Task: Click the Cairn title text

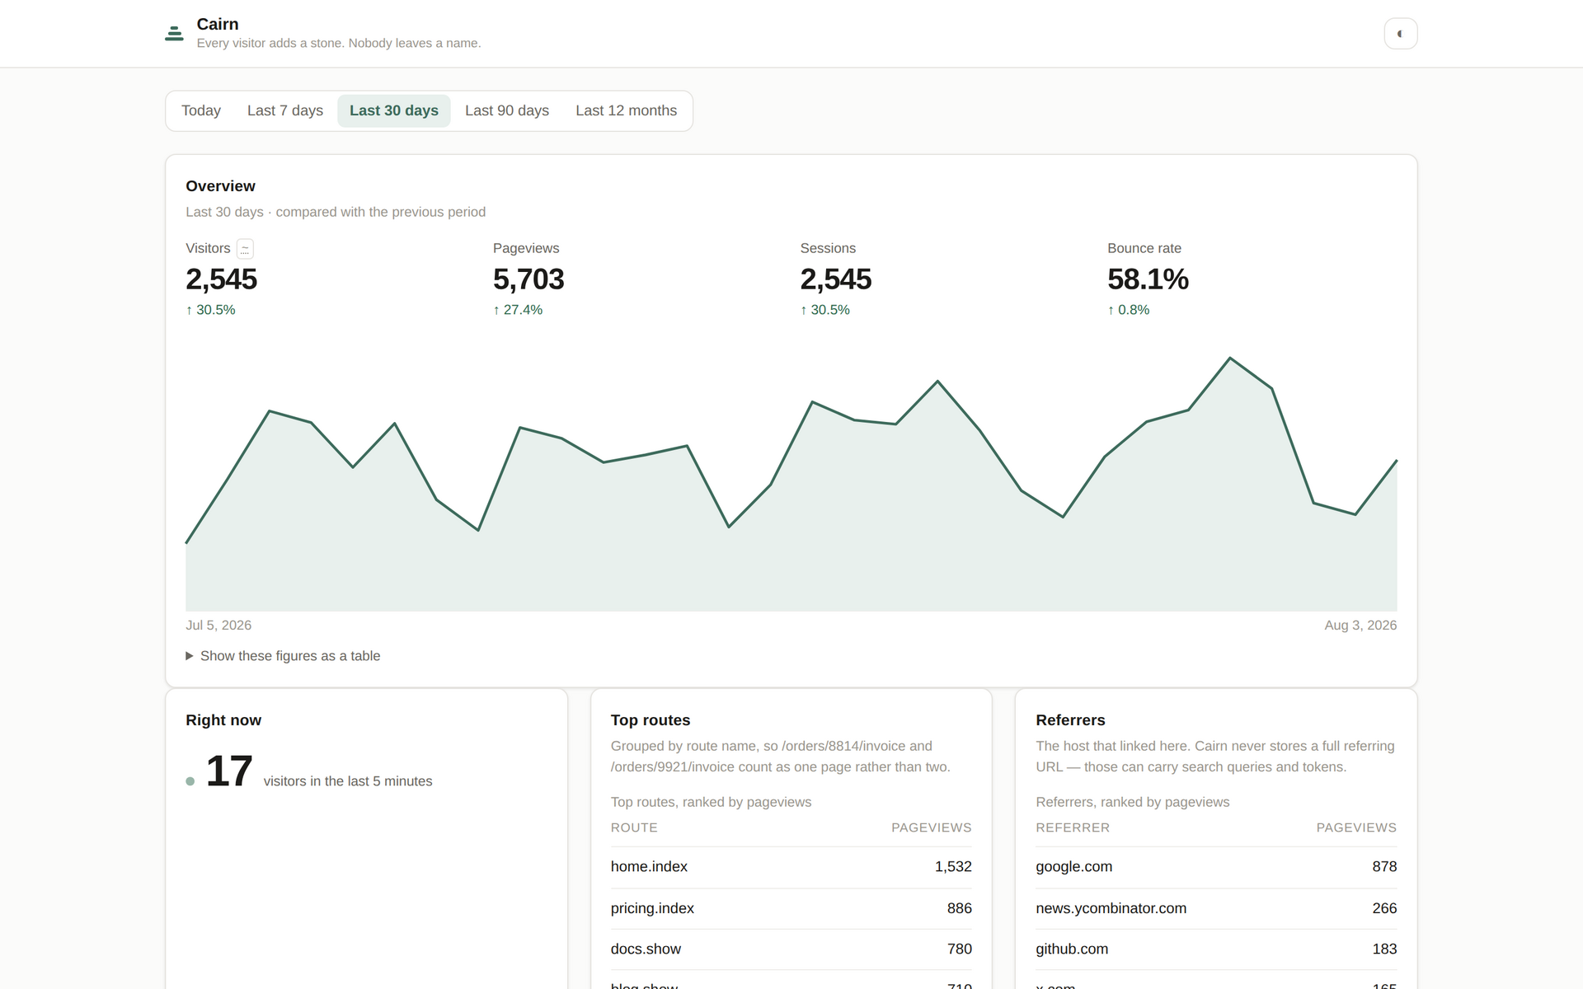Action: coord(218,24)
